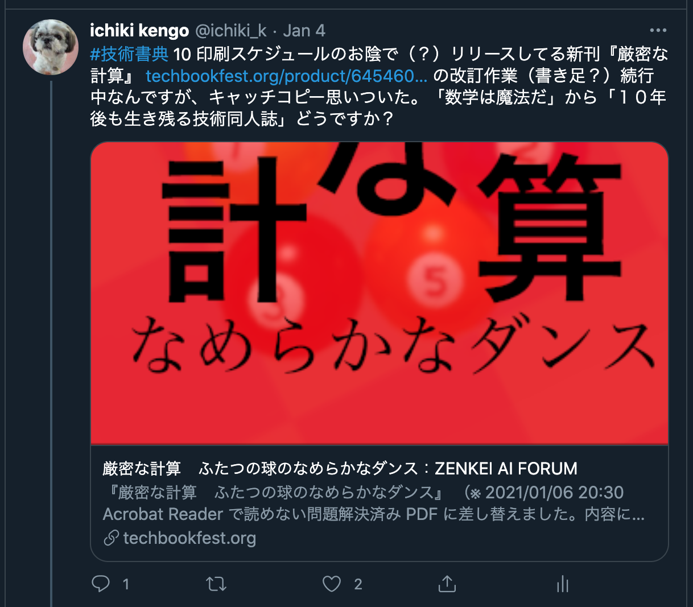The width and height of the screenshot is (693, 607).
Task: Click the tweet body text to open thread
Action: coord(379,86)
